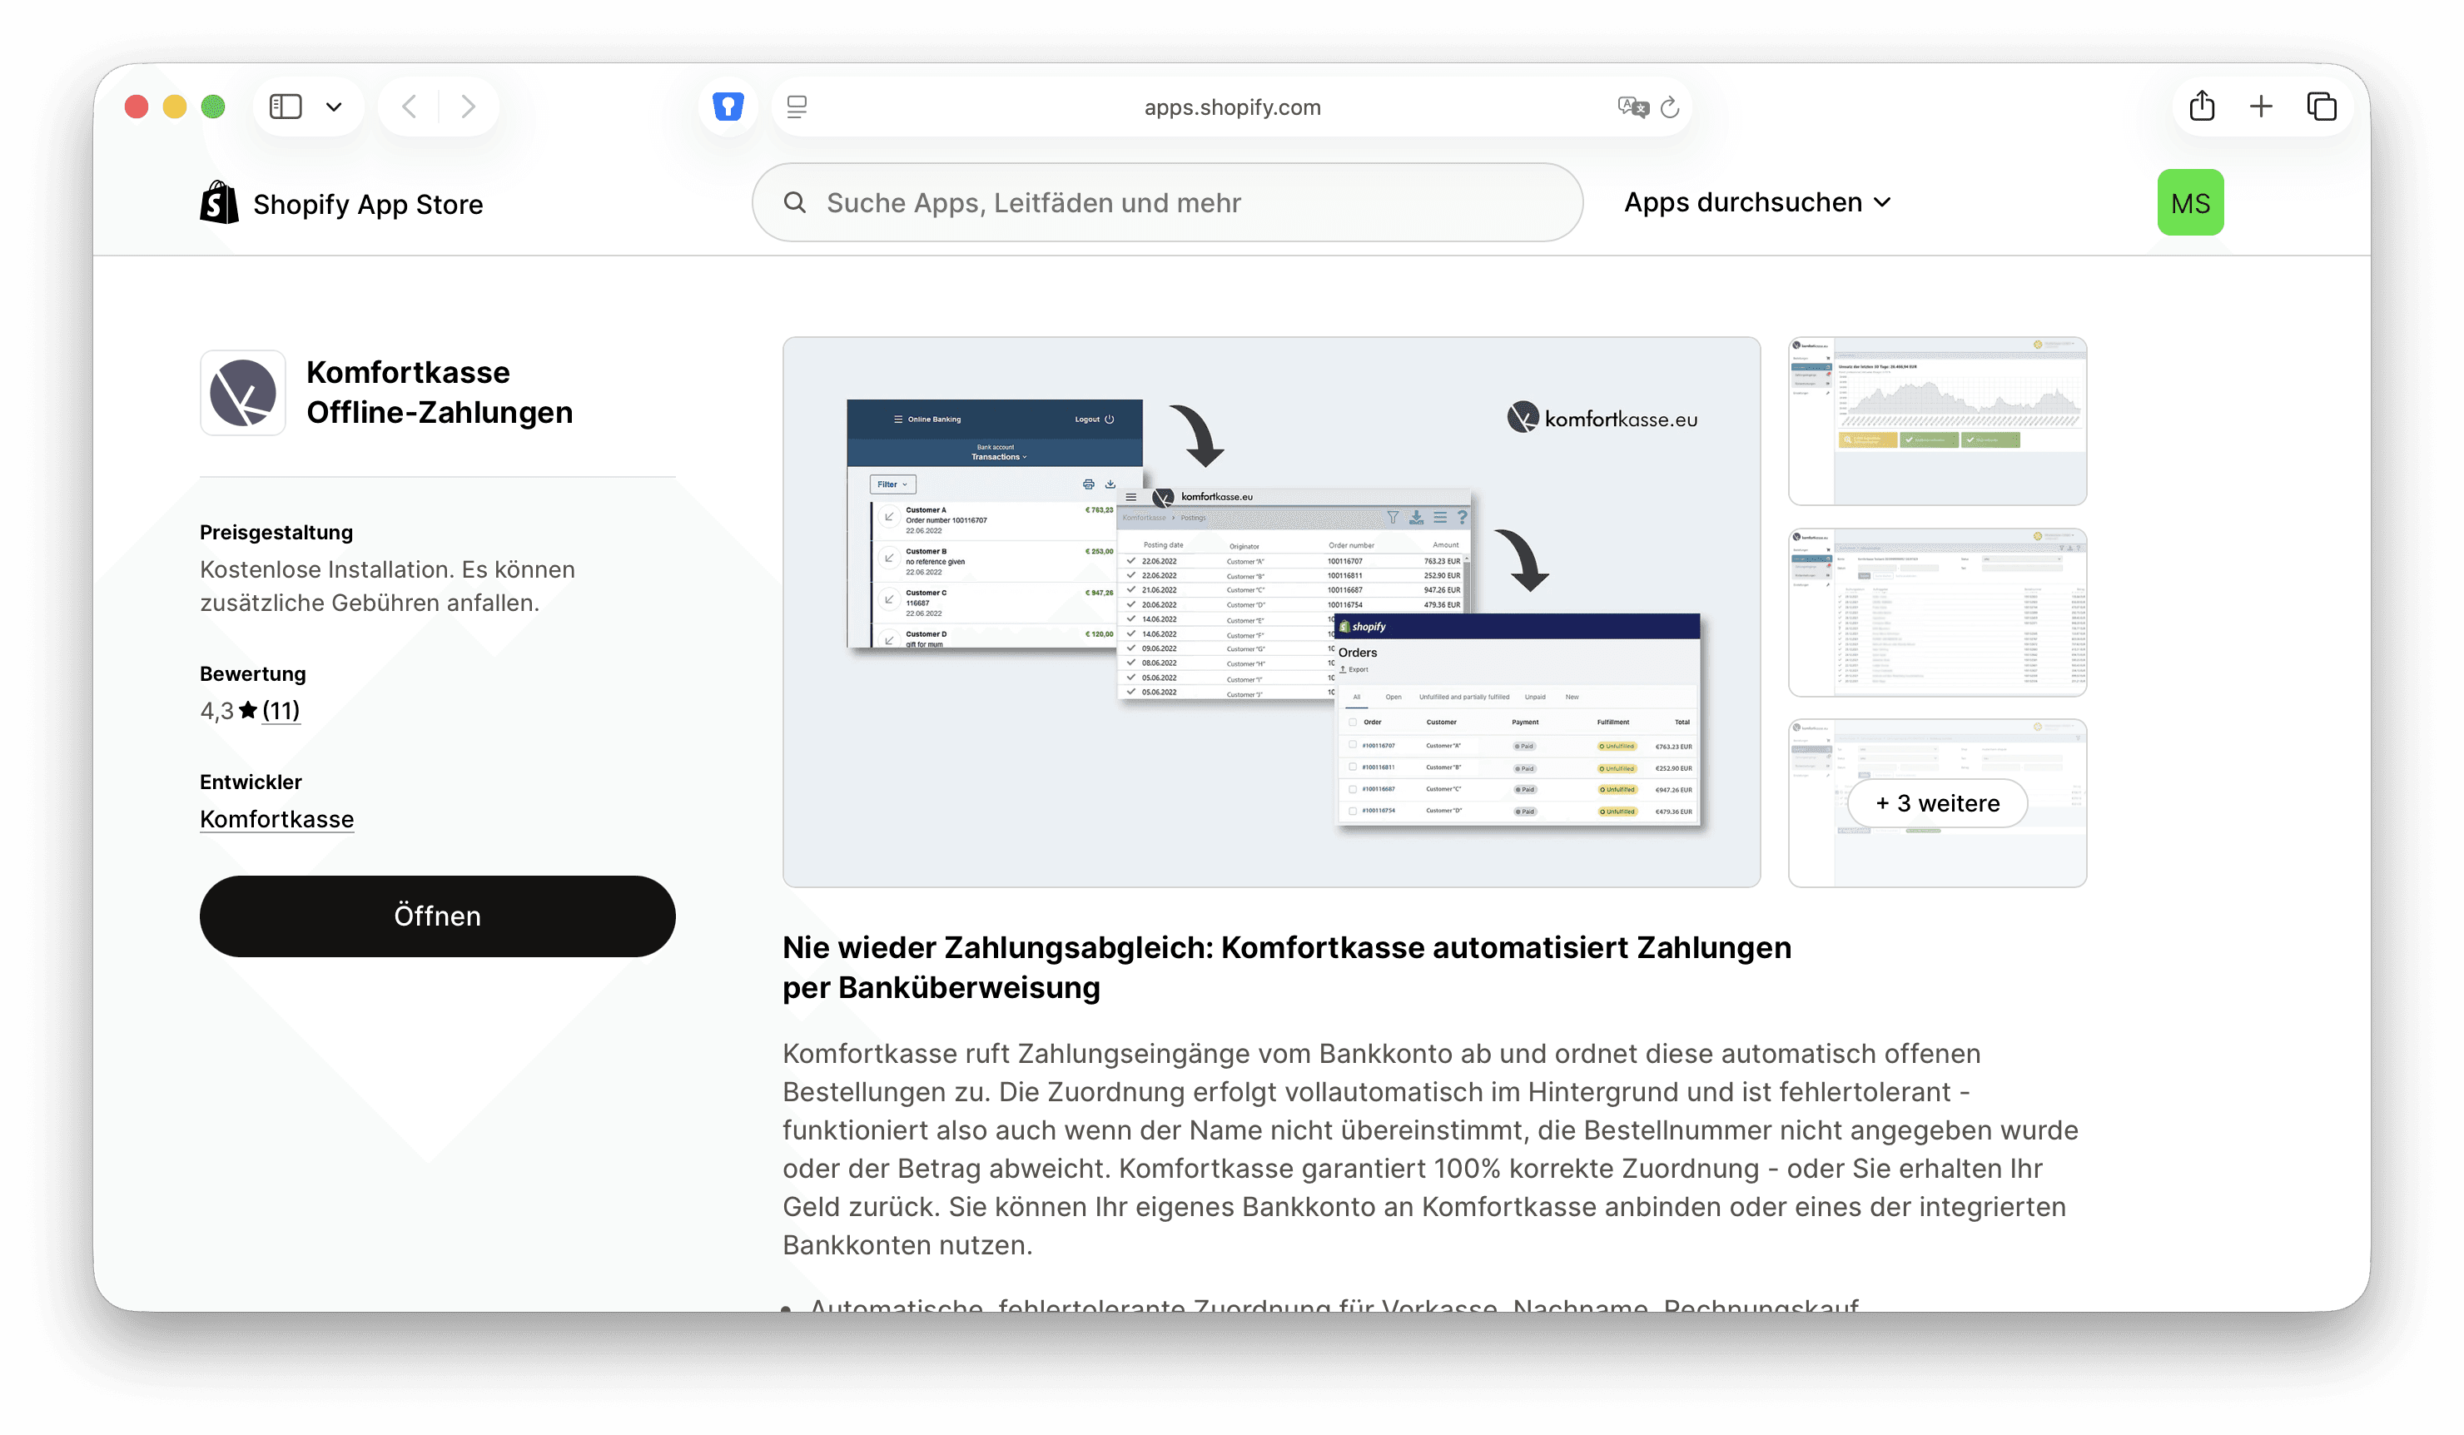
Task: Expand the sidebar options chevron
Action: tap(335, 107)
